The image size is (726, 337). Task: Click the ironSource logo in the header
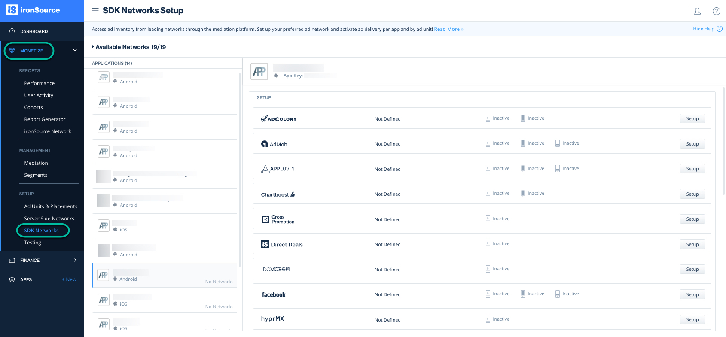[x=33, y=10]
